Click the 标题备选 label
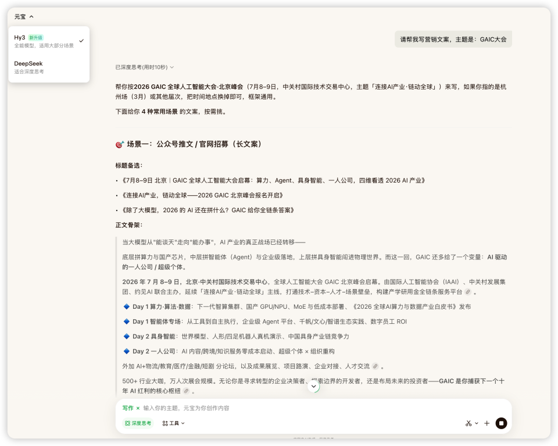Image resolution: width=558 pixels, height=446 pixels. click(129, 166)
